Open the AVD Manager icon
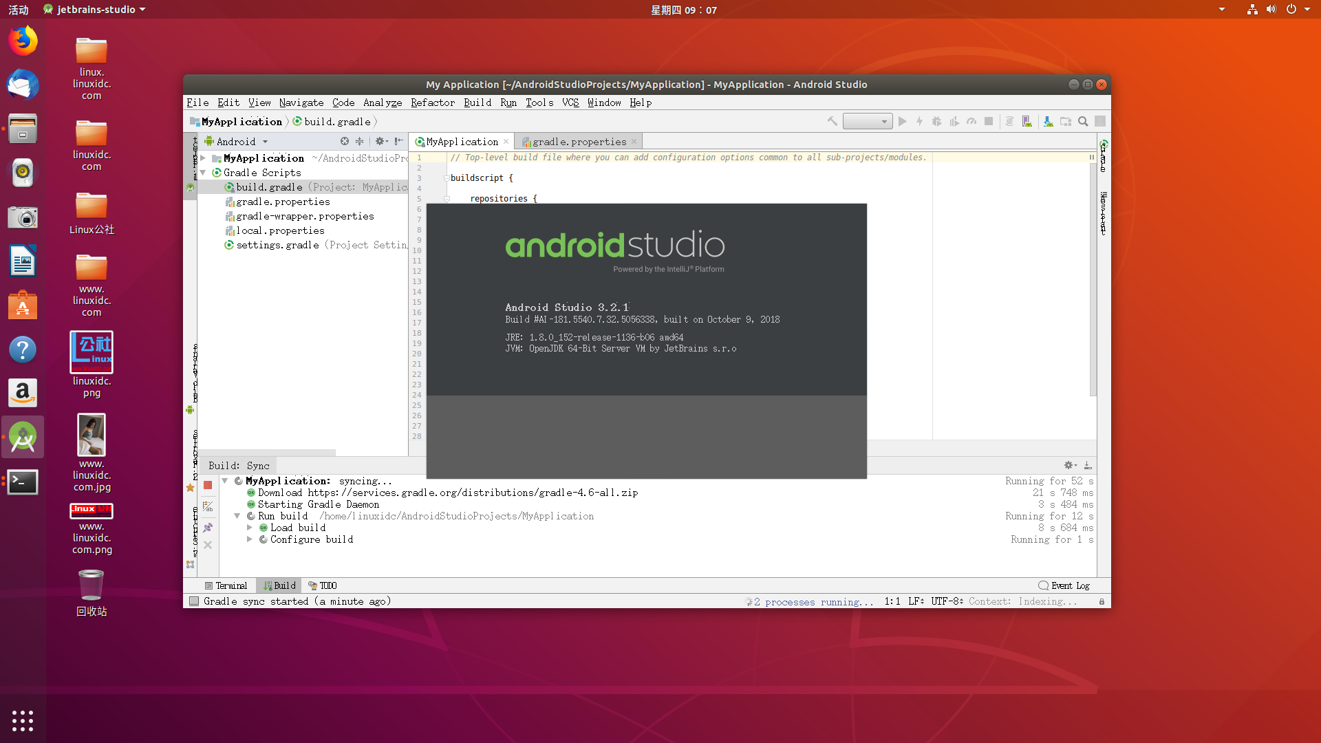1321x743 pixels. coord(1027,121)
